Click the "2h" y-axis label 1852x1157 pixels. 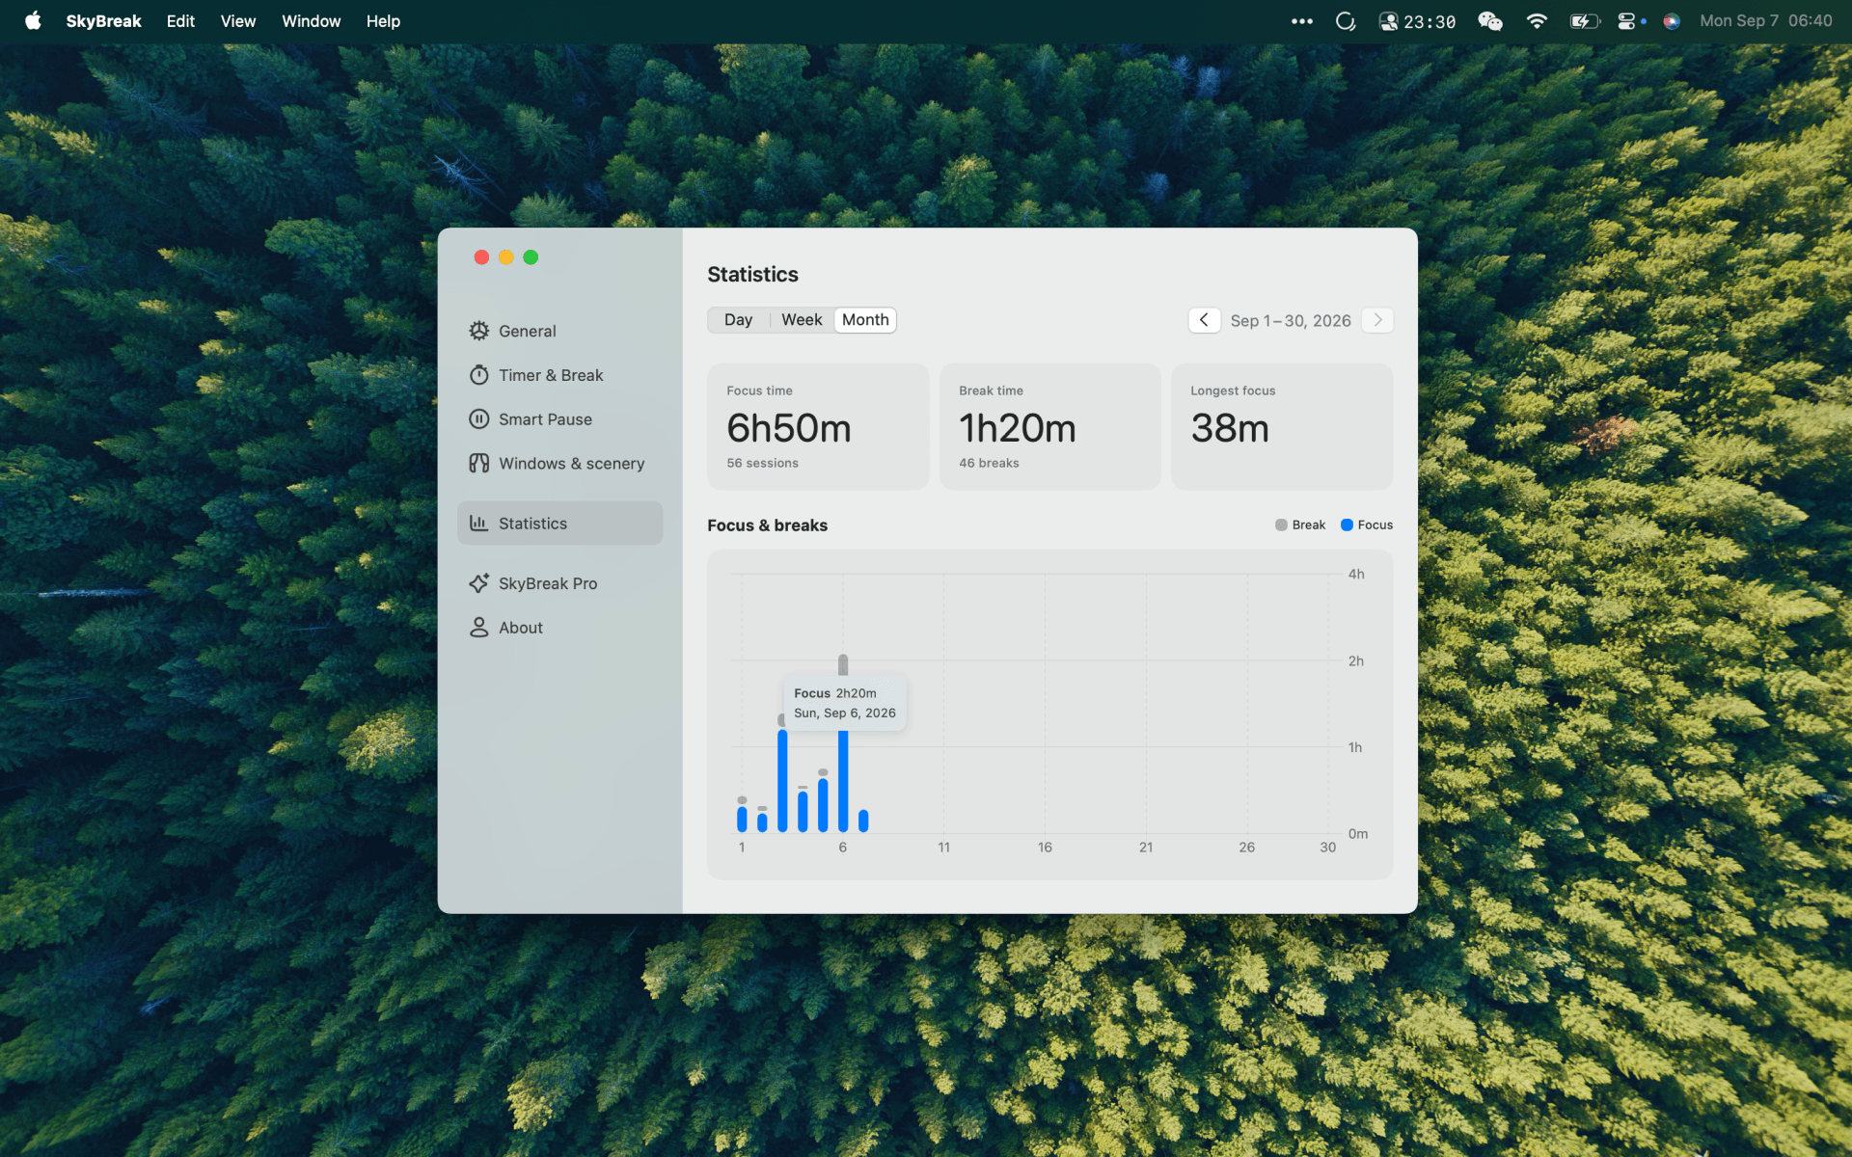(x=1356, y=661)
